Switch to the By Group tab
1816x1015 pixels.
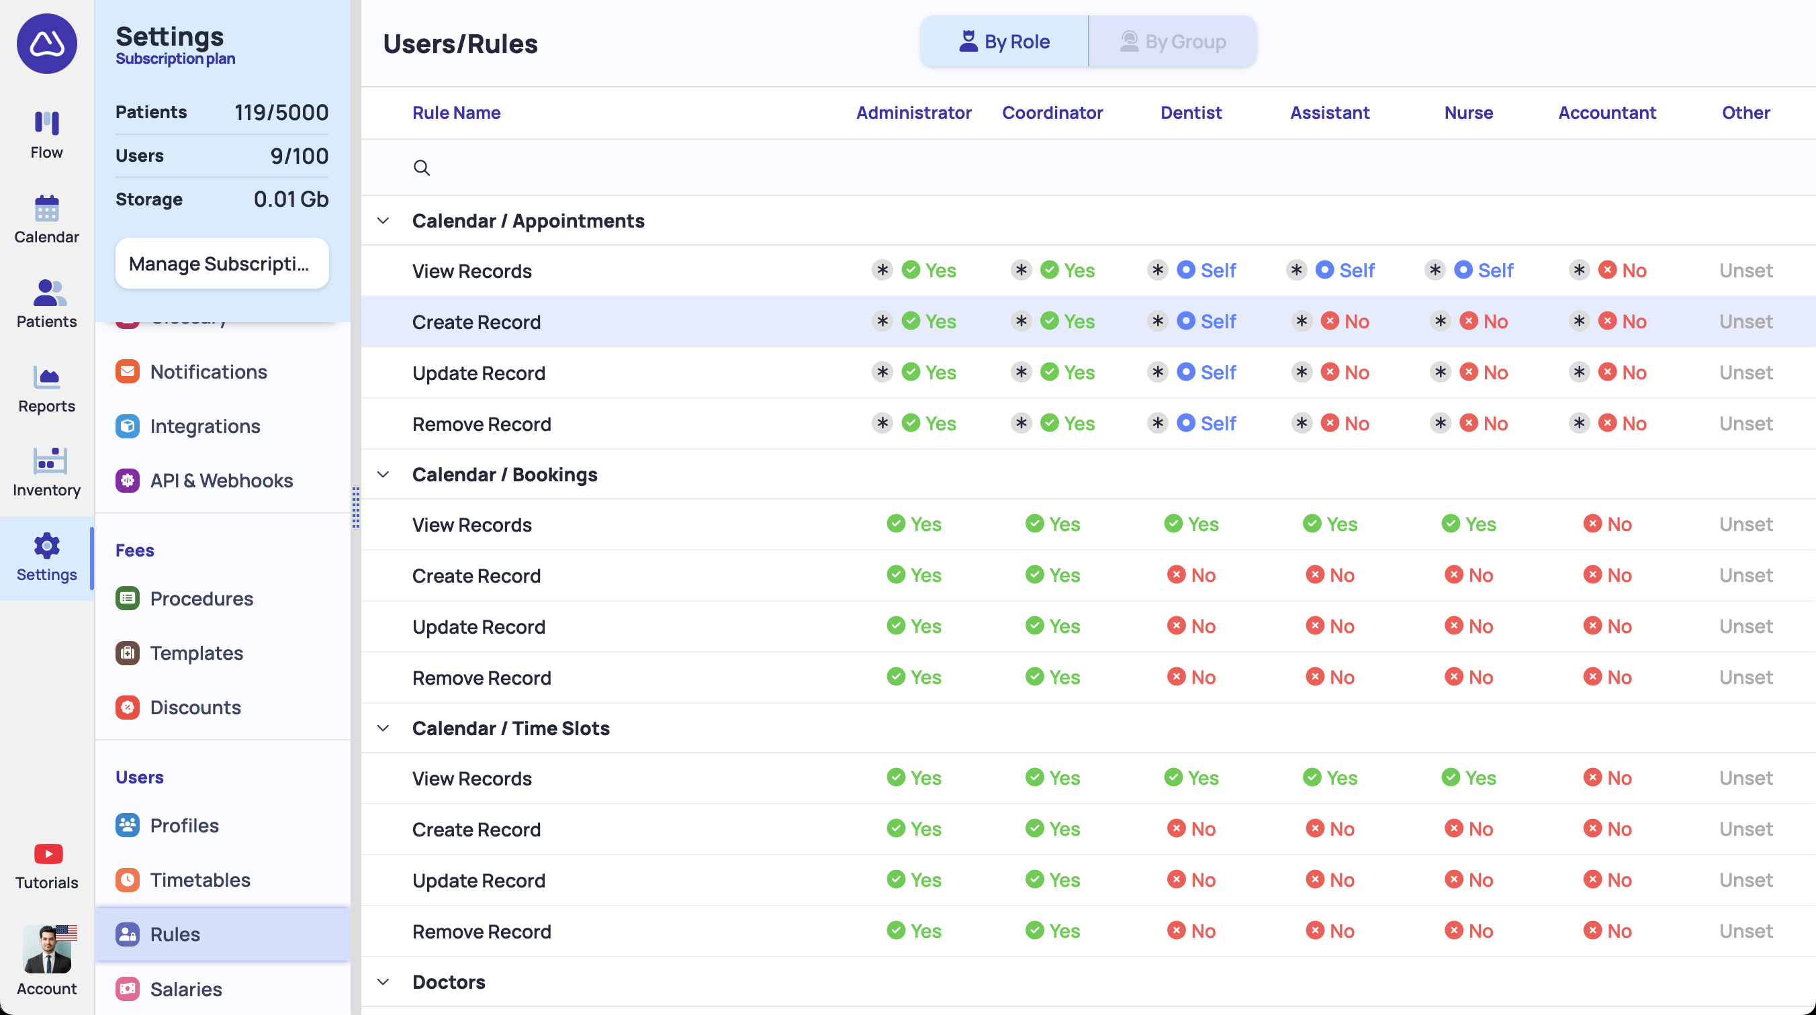1173,42
